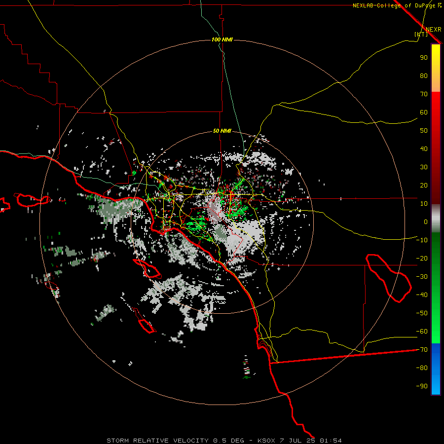This screenshot has height=444, width=444.
Task: Click the positive 60 scale label
Action: coord(424,112)
